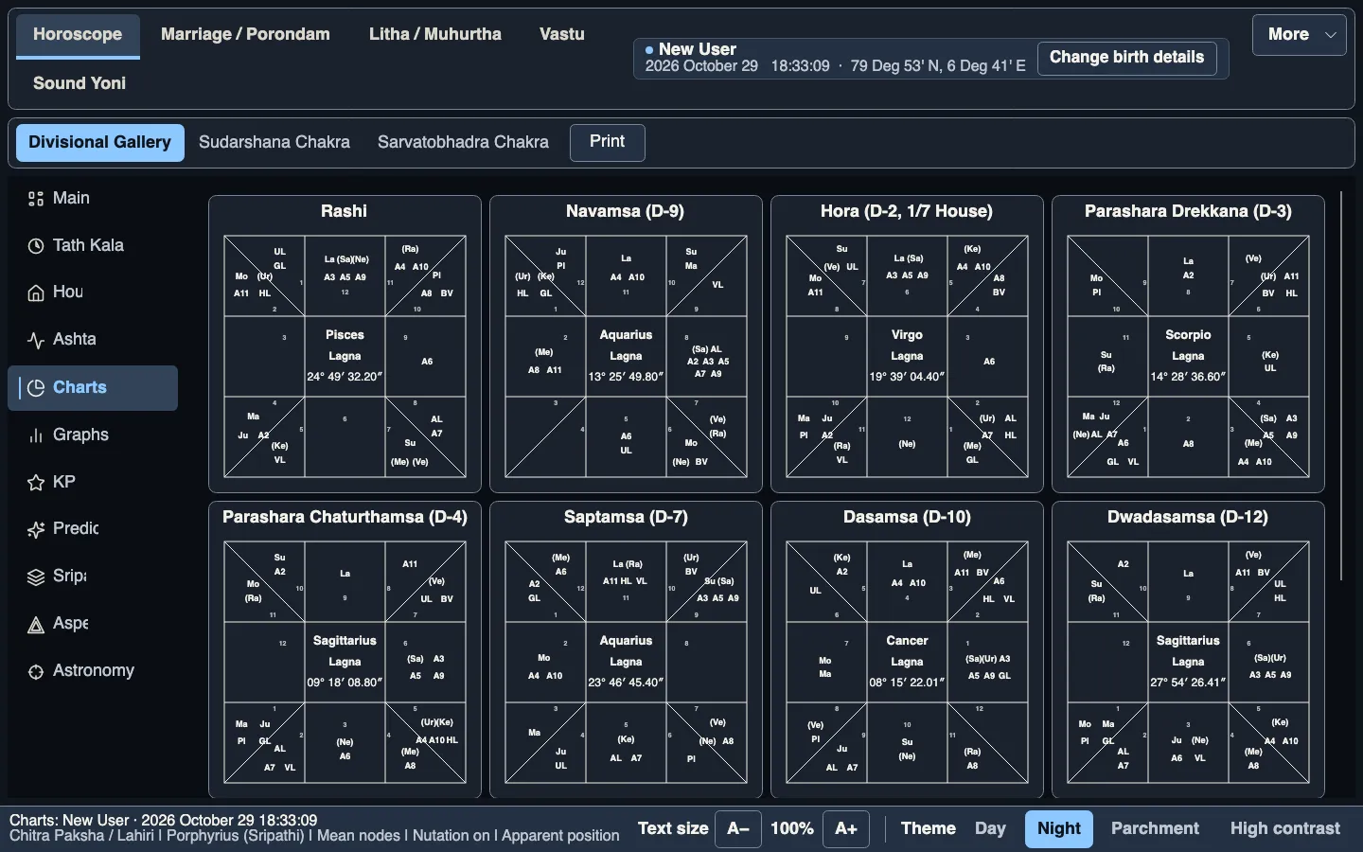The image size is (1363, 852).
Task: Open the Vastu tab
Action: click(562, 35)
